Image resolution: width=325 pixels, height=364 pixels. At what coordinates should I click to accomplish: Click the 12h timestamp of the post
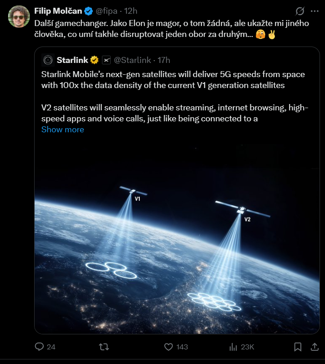pos(131,11)
